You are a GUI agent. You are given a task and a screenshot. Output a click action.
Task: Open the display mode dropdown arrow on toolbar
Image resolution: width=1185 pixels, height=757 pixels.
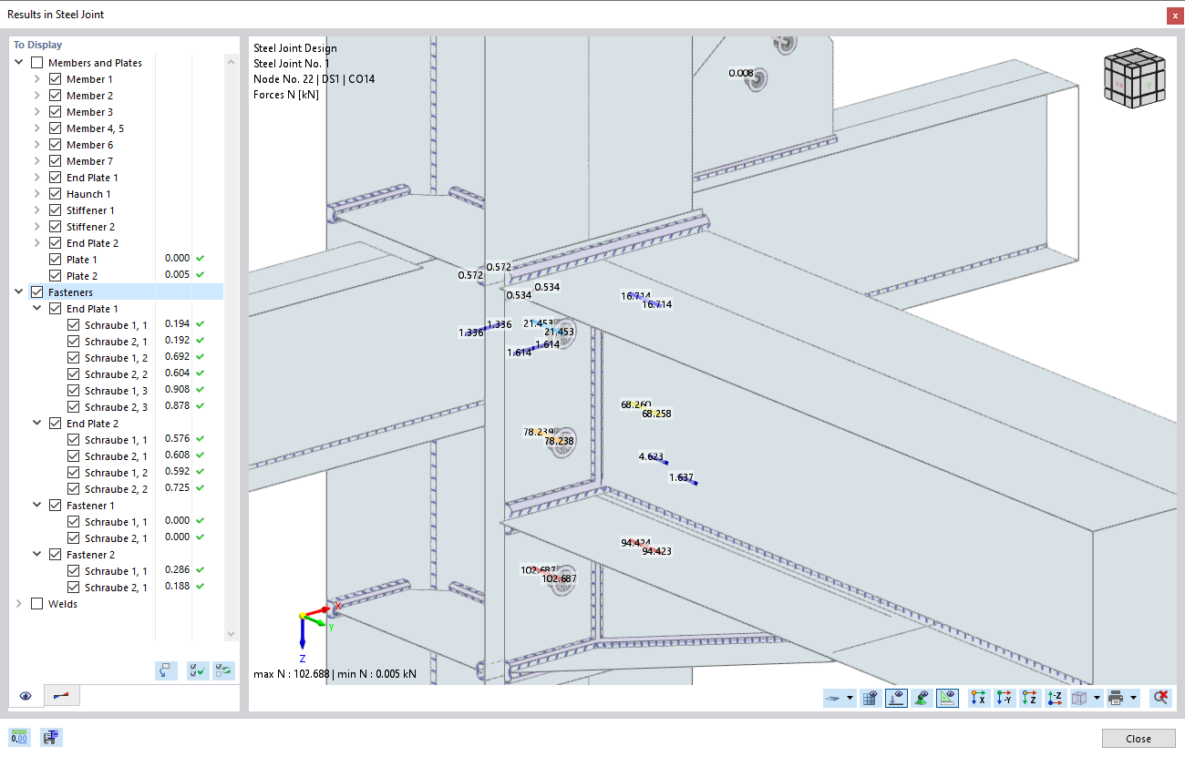850,697
